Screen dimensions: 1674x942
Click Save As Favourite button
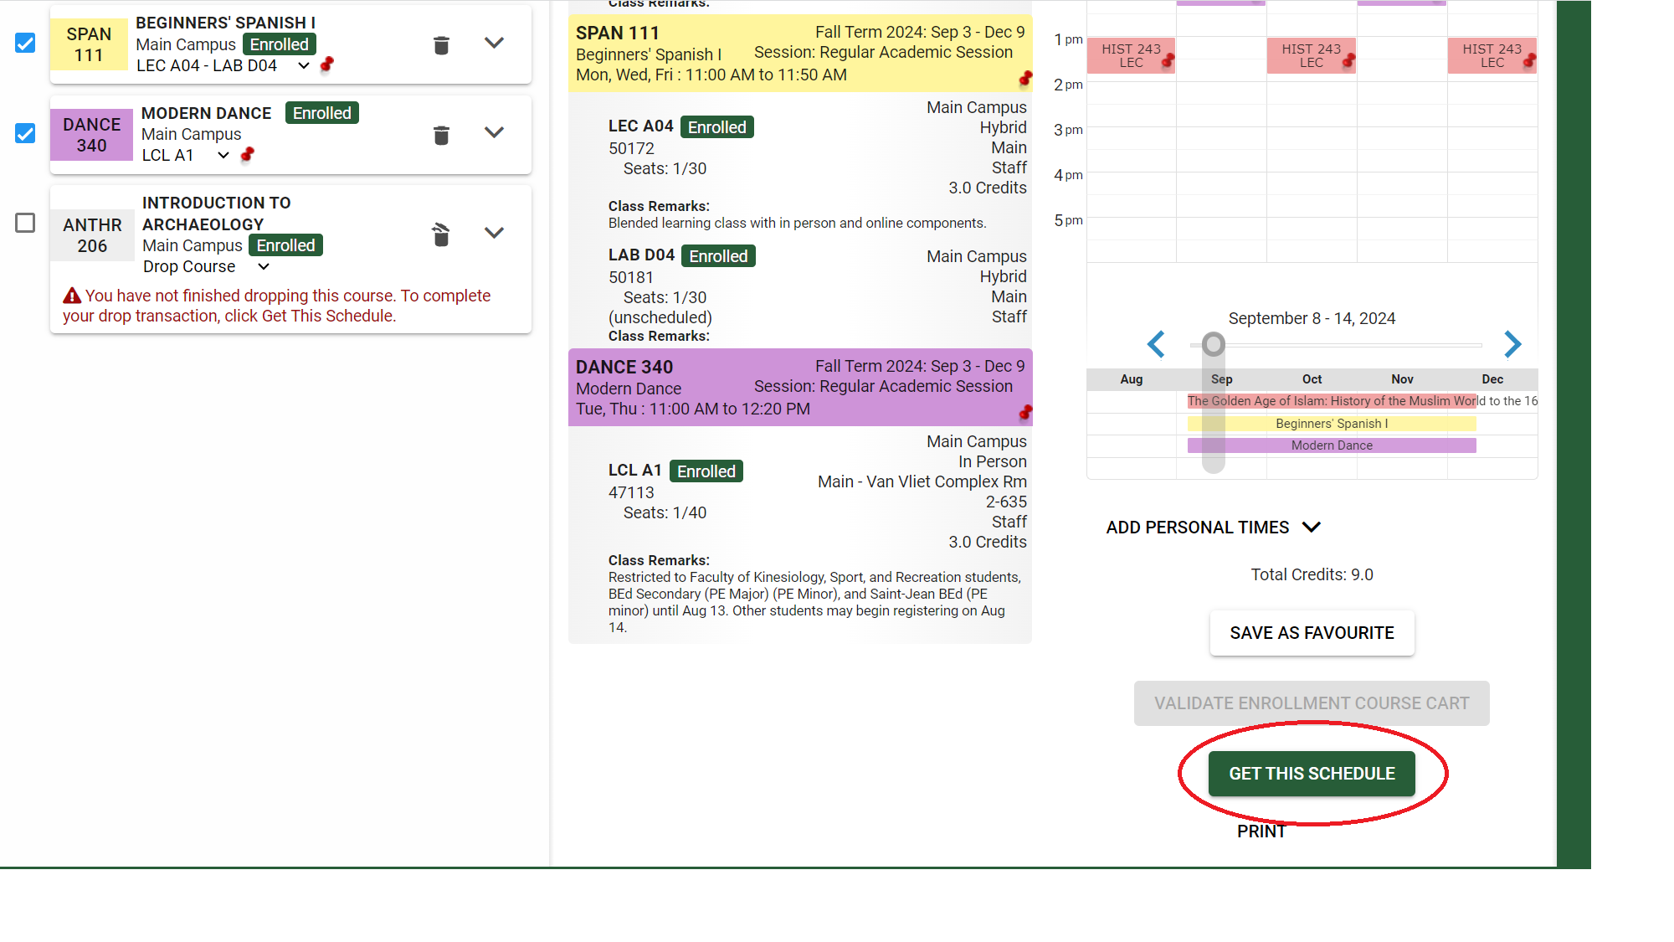pyautogui.click(x=1311, y=633)
